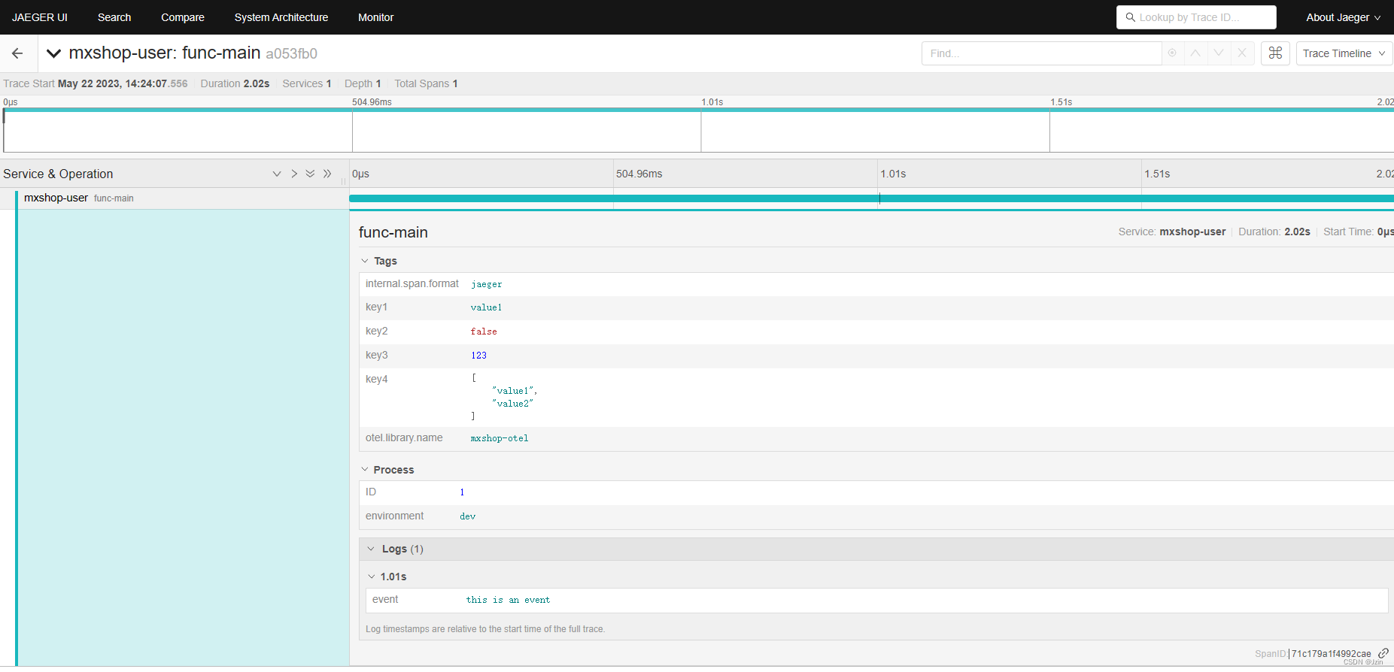Screen dimensions: 1394x672
Task: Click the key1 tag value 'value1'
Action: pyautogui.click(x=486, y=307)
